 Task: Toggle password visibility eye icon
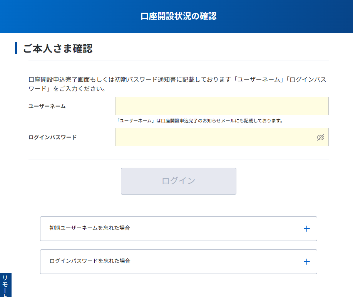click(x=320, y=137)
